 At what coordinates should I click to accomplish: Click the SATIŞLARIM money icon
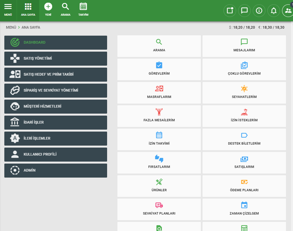click(244, 159)
